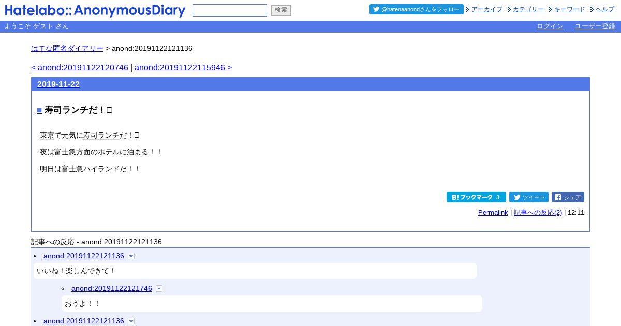The width and height of the screenshot is (621, 326).
Task: Click the 寿司 keyword in title
Action: [53, 110]
